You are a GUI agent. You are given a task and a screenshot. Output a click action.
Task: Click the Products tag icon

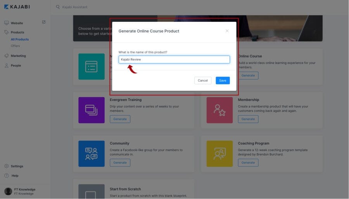tap(7, 32)
